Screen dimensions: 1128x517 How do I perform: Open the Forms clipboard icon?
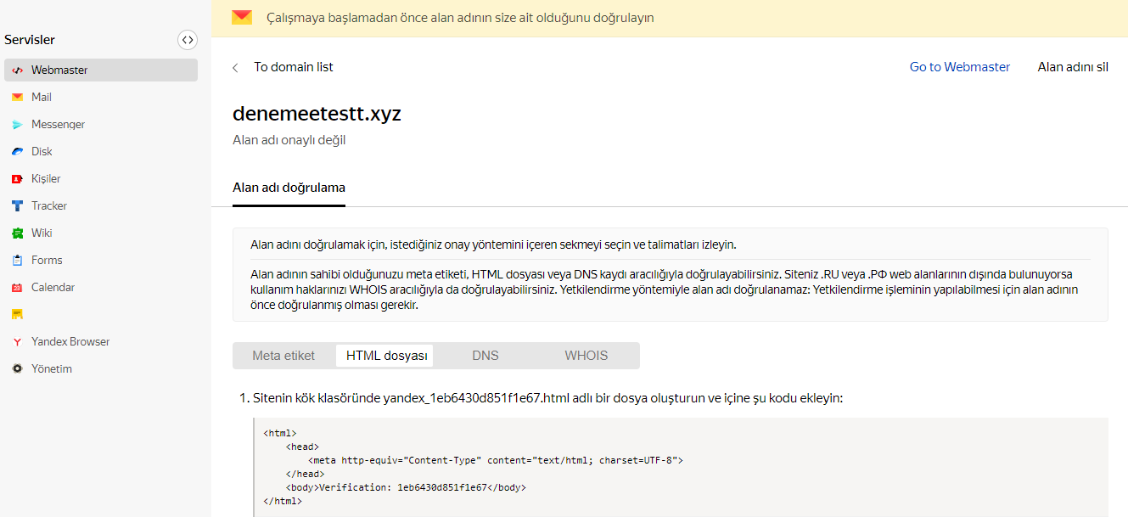[17, 261]
